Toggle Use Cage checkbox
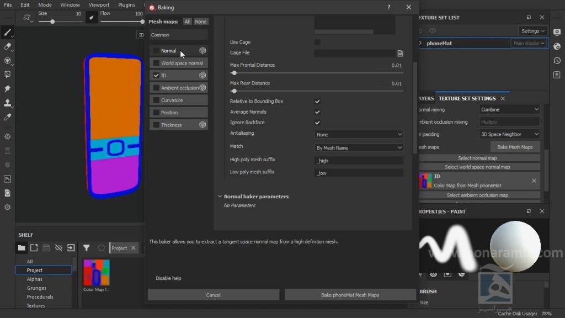Viewport: 565px width, 318px height. pyautogui.click(x=317, y=42)
